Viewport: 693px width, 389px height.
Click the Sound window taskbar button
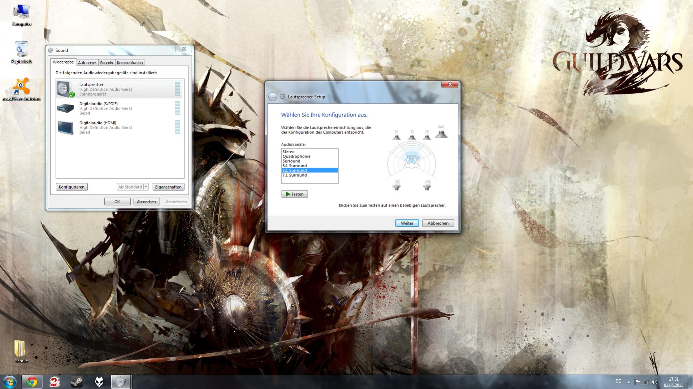pyautogui.click(x=121, y=382)
